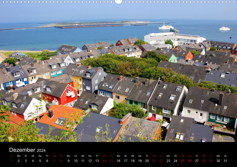This screenshot has height=167, width=237.
Task: Select date 5 in the calendar row
Action: click(40, 161)
